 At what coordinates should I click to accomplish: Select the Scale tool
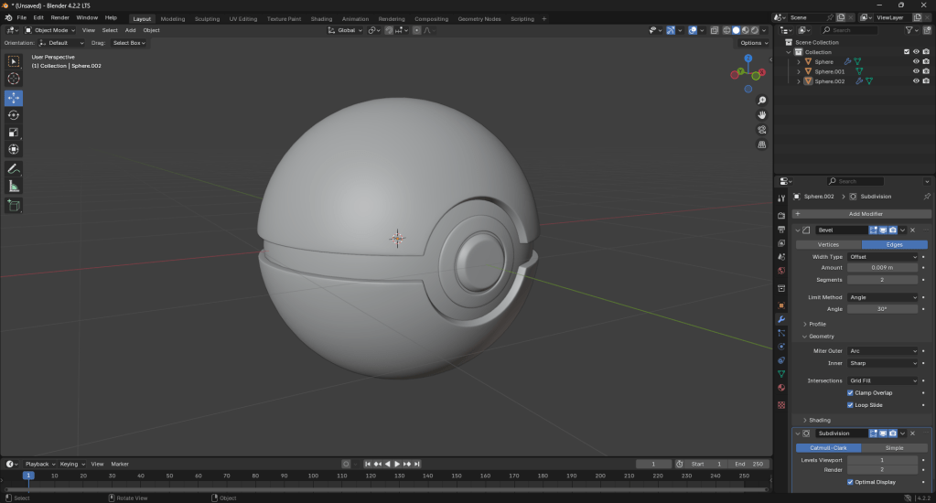(x=14, y=133)
